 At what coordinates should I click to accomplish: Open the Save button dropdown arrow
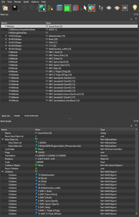(18, 10)
